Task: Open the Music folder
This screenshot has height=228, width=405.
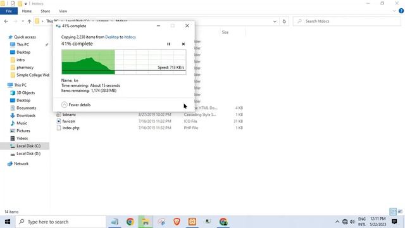Action: [22, 123]
